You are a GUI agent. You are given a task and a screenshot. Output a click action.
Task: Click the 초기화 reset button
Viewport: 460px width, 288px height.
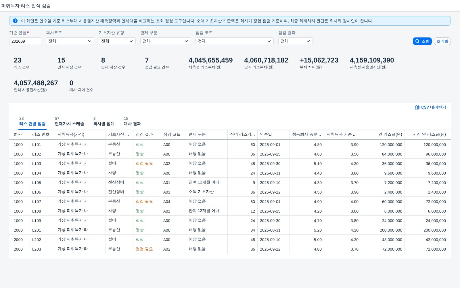442,41
